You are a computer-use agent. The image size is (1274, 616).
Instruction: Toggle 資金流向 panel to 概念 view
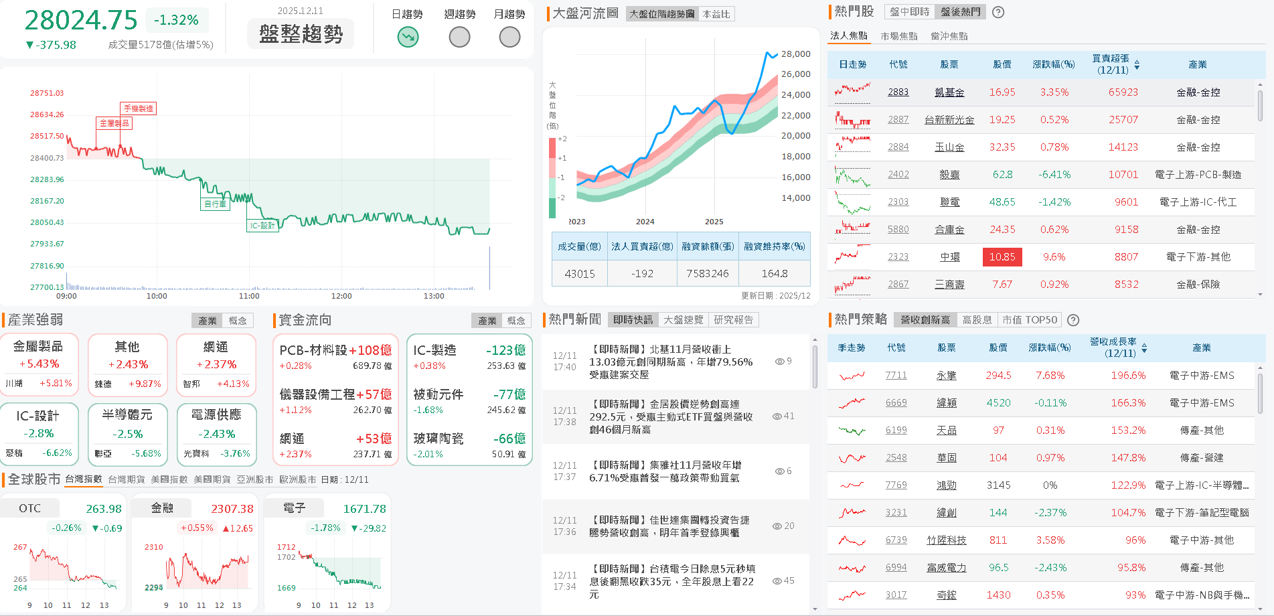click(x=517, y=320)
